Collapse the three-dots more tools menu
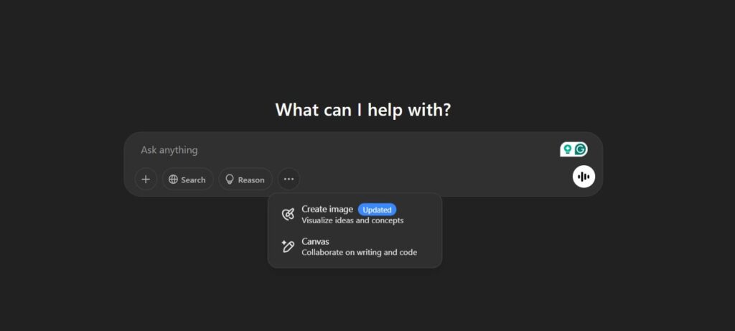This screenshot has height=331, width=735. pos(289,180)
